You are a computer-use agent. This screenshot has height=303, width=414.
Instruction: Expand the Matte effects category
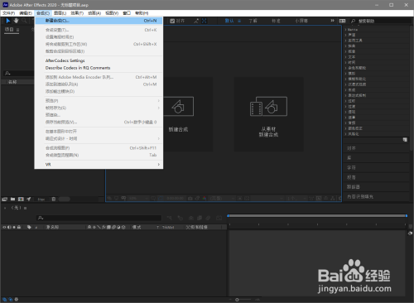pos(345,30)
